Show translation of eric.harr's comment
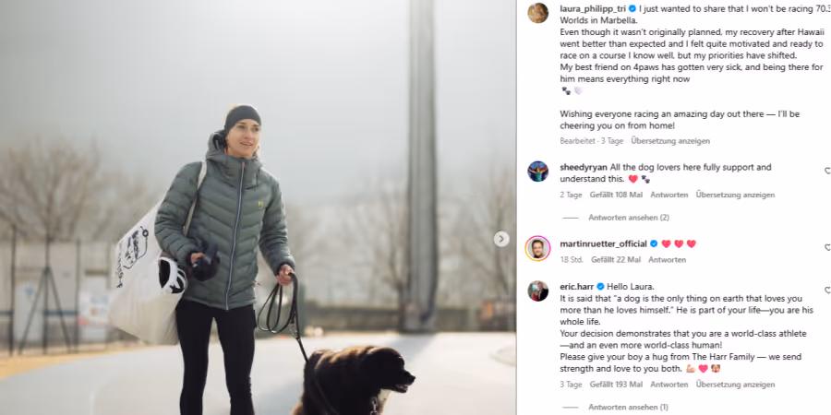Viewport: 831px width, 415px height. tap(736, 385)
